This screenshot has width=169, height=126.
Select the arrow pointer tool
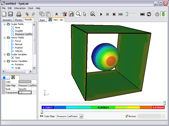pos(84,14)
